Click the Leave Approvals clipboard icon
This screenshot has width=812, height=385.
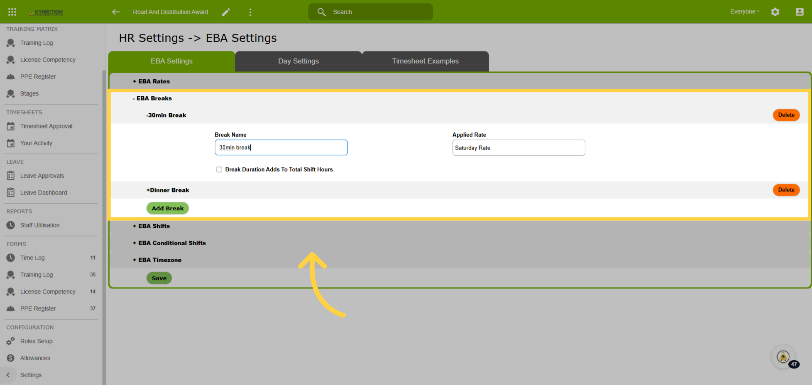coord(10,176)
